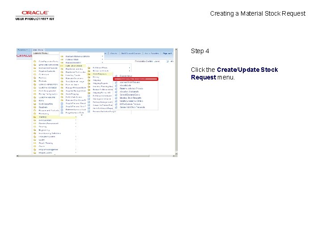Click the Stock Requests folder icon
Image resolution: width=322 pixels, height=241 pixels.
click(89, 74)
